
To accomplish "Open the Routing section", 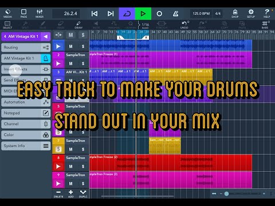I will pos(26,47).
